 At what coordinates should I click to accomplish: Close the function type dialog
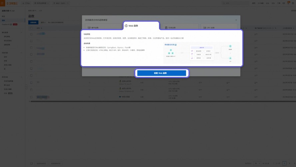[236, 20]
